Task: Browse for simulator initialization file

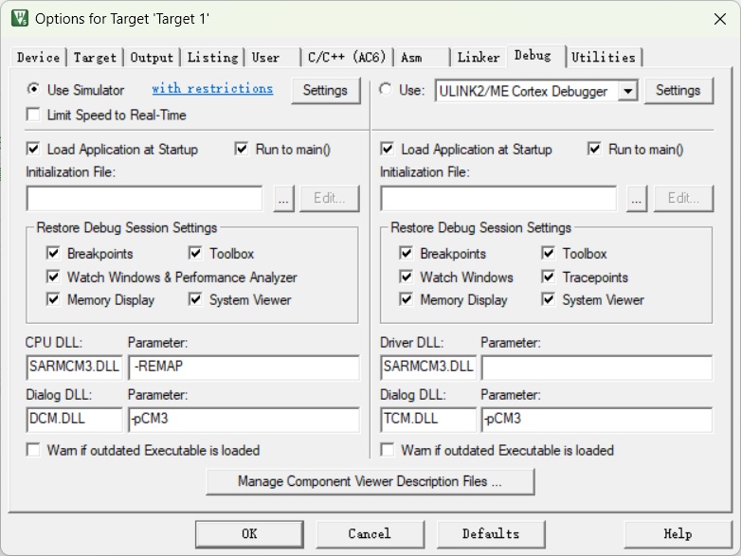Action: click(283, 199)
